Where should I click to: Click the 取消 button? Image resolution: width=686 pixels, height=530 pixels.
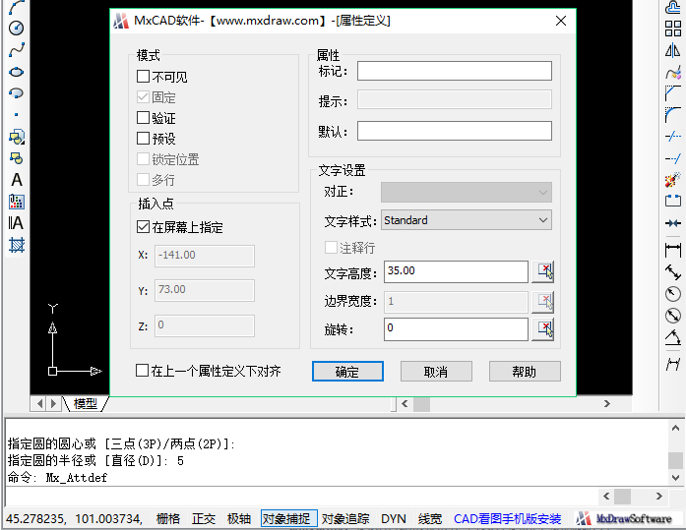[436, 372]
